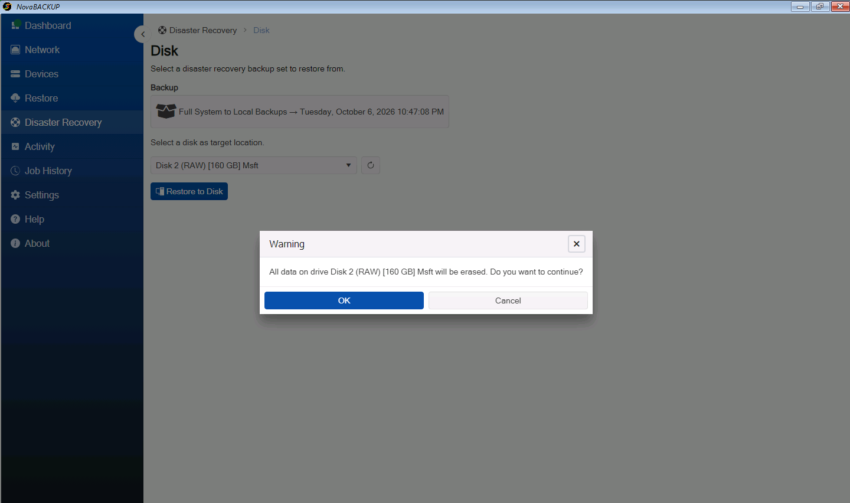850x503 pixels.
Task: Click the Warning dialog title text
Action: click(287, 244)
